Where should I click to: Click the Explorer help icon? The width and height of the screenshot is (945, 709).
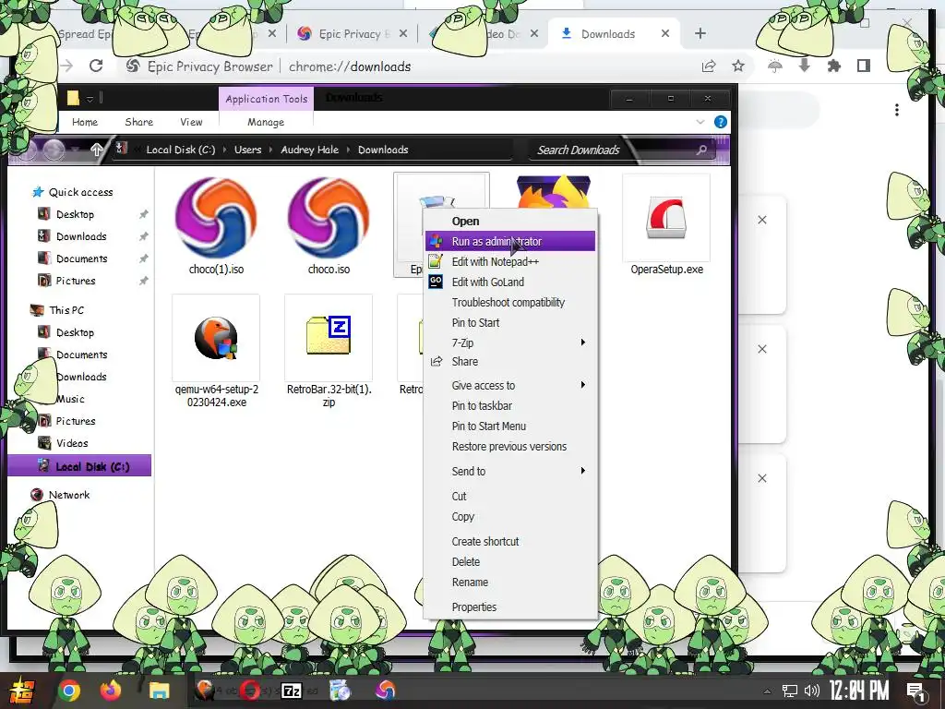point(720,122)
